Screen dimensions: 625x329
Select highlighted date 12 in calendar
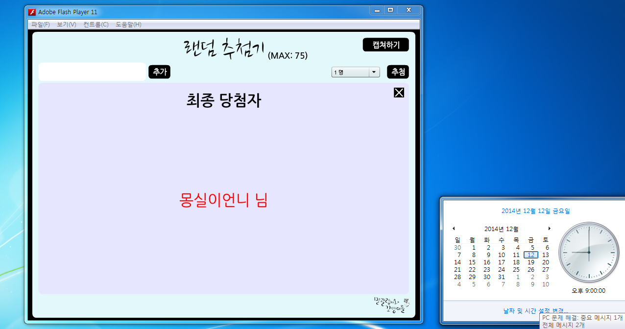(531, 255)
